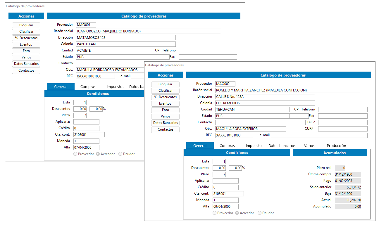Click Ciudad field TEHUACAN
This screenshot has height=225, width=379.
tap(252, 110)
